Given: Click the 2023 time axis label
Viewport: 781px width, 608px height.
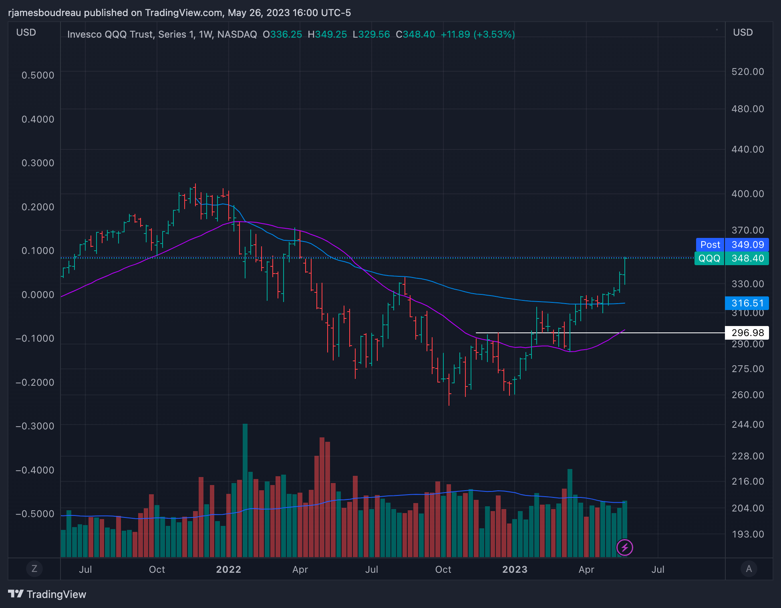Looking at the screenshot, I should pos(515,569).
